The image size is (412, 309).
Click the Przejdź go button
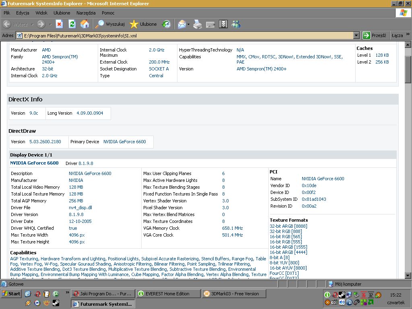click(x=375, y=35)
